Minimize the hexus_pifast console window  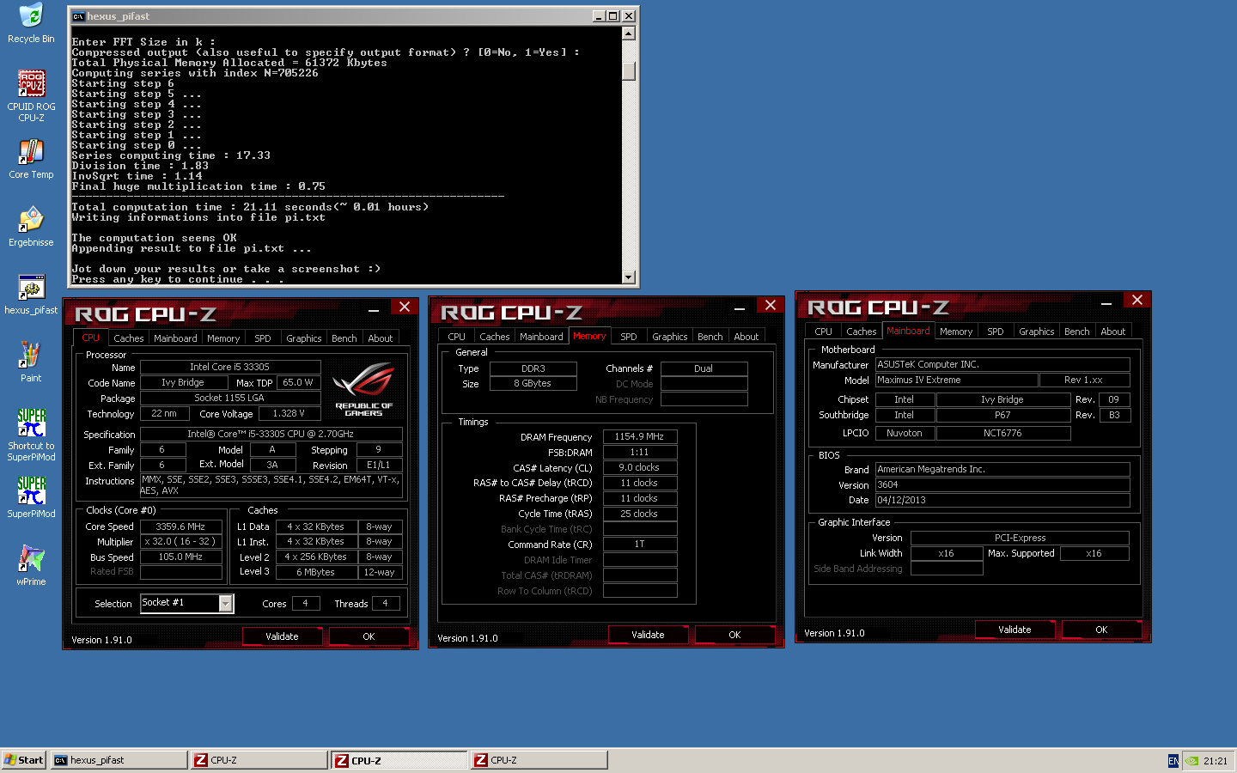coord(599,16)
